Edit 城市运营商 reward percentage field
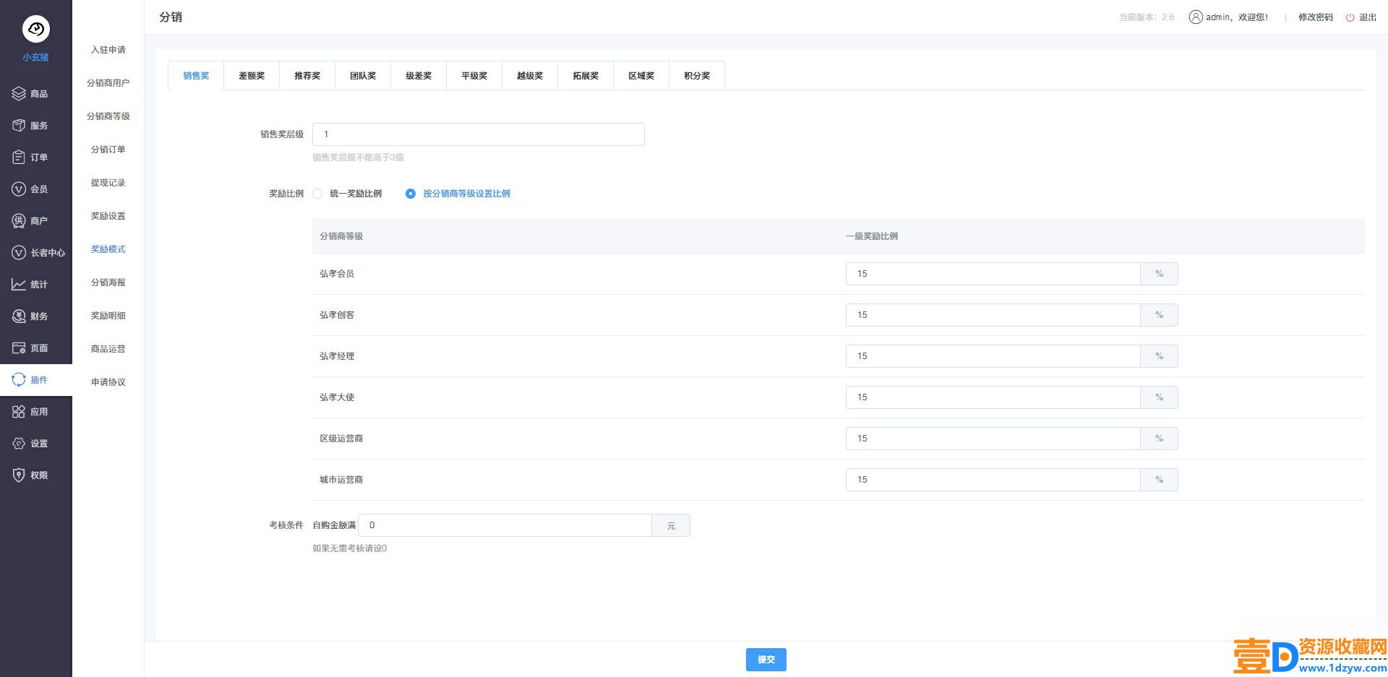Viewport: 1388px width, 677px height. click(x=993, y=480)
